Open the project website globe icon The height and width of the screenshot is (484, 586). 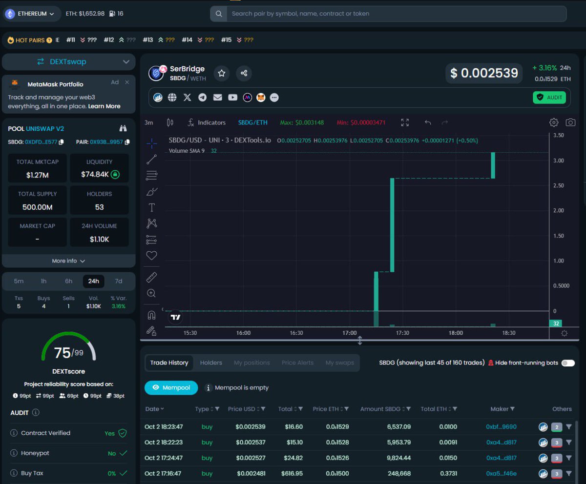coord(172,98)
